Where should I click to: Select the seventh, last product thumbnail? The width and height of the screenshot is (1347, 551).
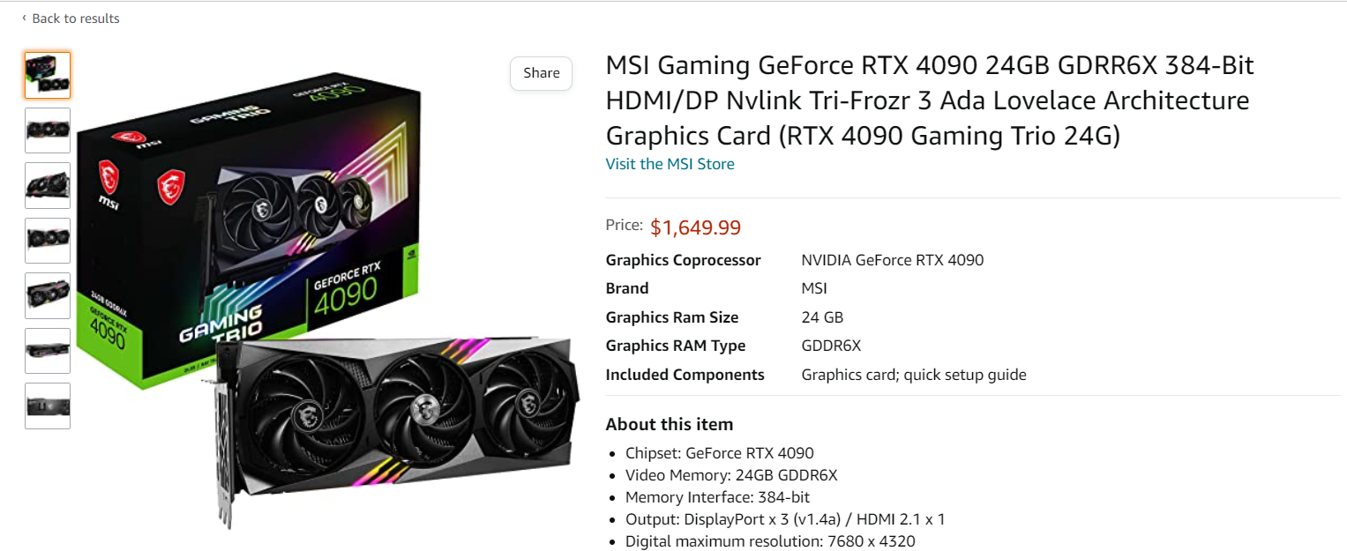tap(48, 406)
